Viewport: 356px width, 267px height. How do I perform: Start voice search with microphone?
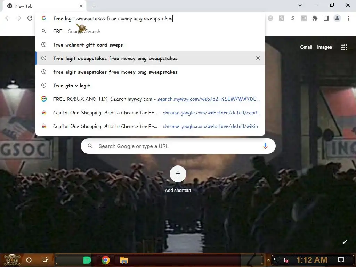pyautogui.click(x=265, y=146)
